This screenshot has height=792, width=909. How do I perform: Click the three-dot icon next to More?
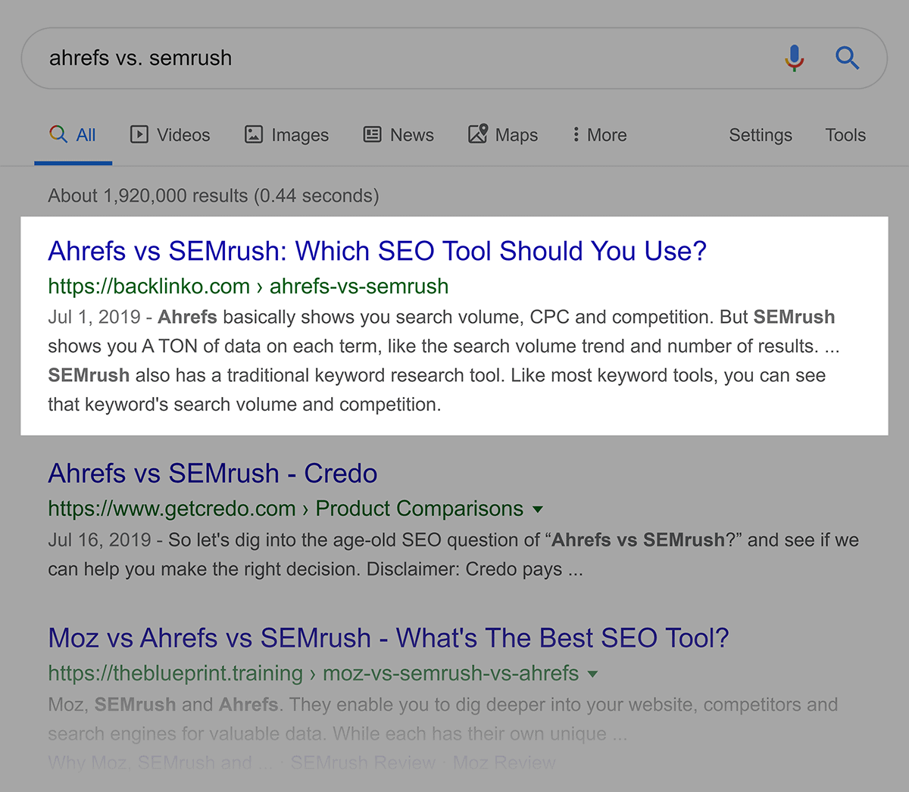[x=576, y=134]
